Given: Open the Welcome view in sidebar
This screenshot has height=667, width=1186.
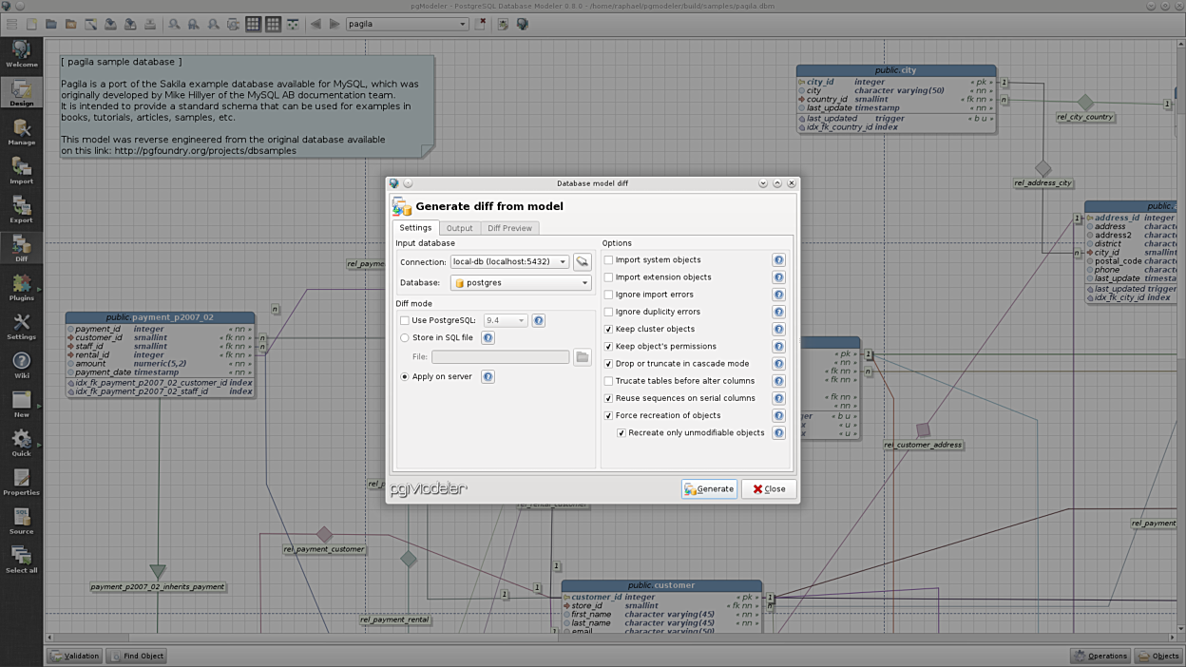Looking at the screenshot, I should coord(21,53).
